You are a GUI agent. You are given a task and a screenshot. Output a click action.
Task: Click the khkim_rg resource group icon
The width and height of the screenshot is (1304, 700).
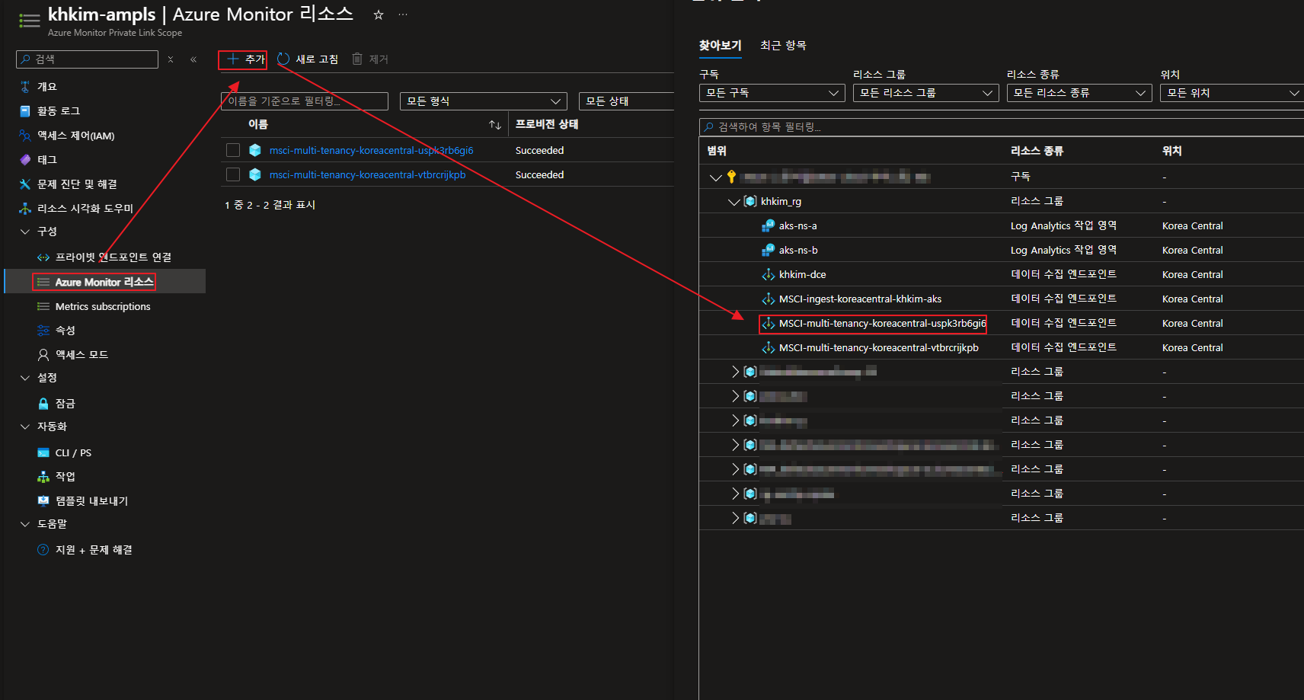coord(750,201)
